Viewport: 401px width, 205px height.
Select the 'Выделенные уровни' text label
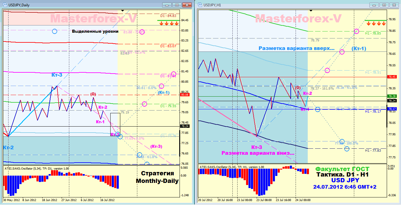tap(95, 31)
